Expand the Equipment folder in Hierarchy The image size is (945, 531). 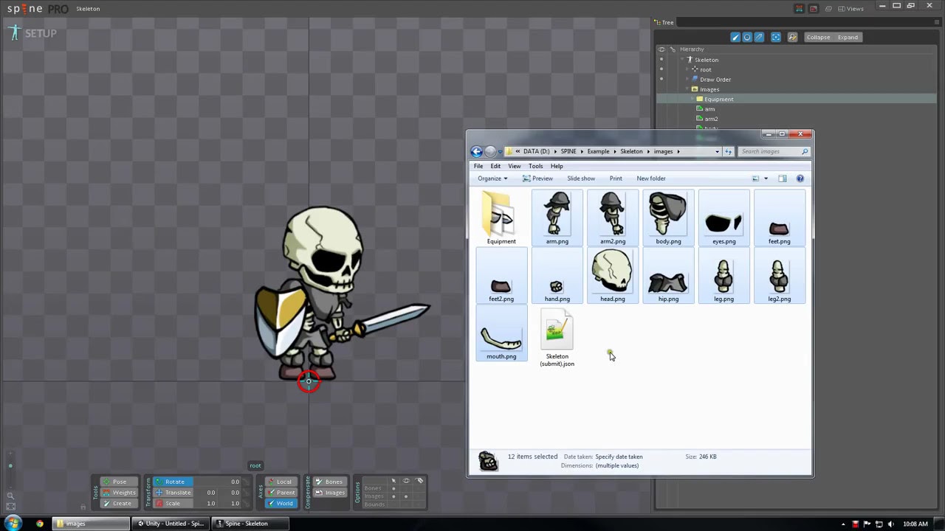[x=693, y=99]
